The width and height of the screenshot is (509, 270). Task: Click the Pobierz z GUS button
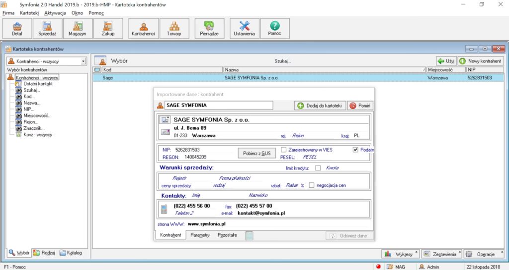[x=256, y=153]
